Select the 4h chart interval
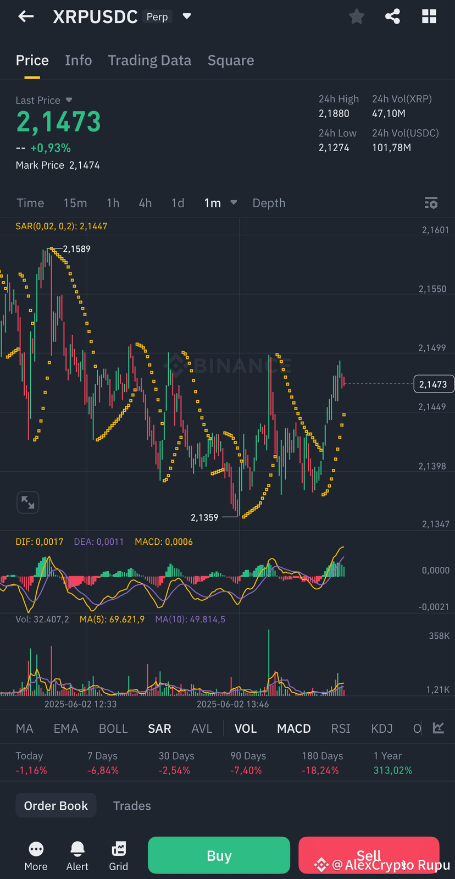The image size is (455, 879). (145, 203)
